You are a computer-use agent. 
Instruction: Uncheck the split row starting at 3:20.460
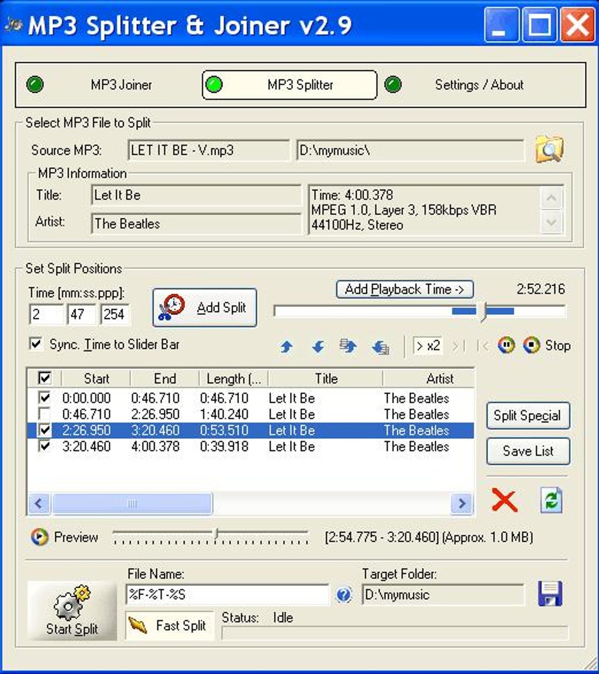coord(44,446)
